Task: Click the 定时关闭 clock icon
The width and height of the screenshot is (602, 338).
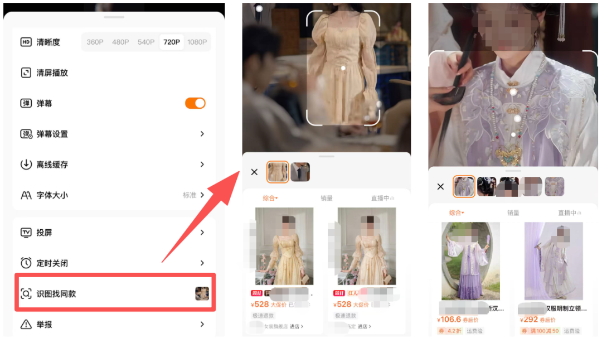Action: click(x=26, y=263)
